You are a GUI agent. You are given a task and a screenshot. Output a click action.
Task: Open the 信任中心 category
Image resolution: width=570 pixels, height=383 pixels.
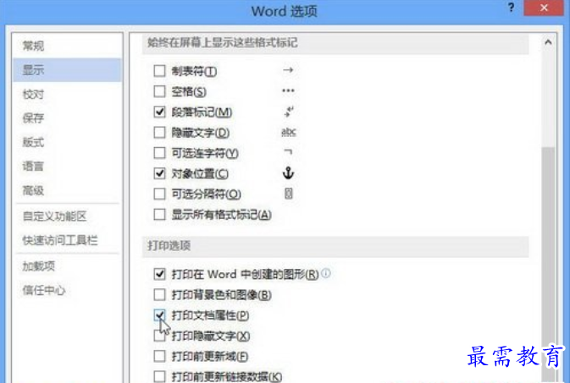point(67,290)
